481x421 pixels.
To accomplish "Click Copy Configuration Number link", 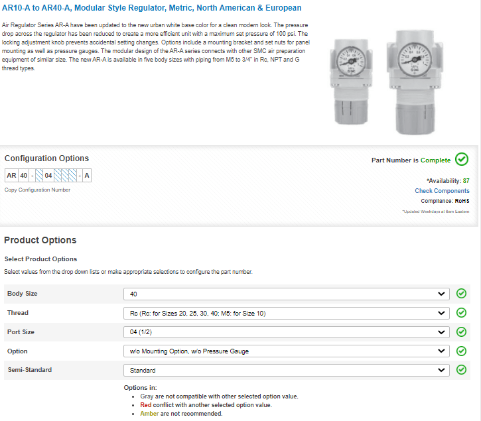I will pos(37,190).
